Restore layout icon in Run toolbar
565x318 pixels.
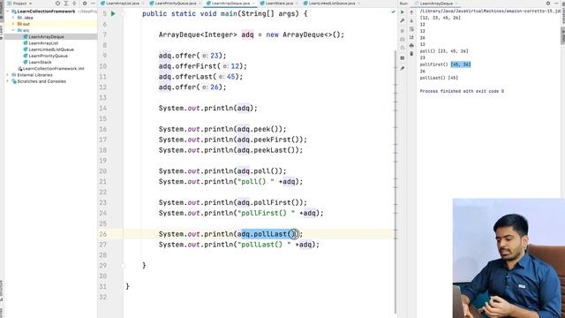403,57
